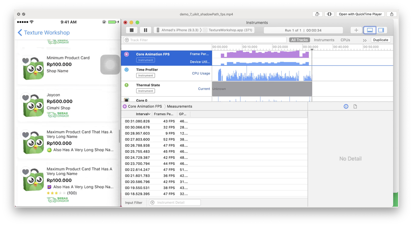Select the Instruments track filter
The image size is (413, 226).
point(324,40)
